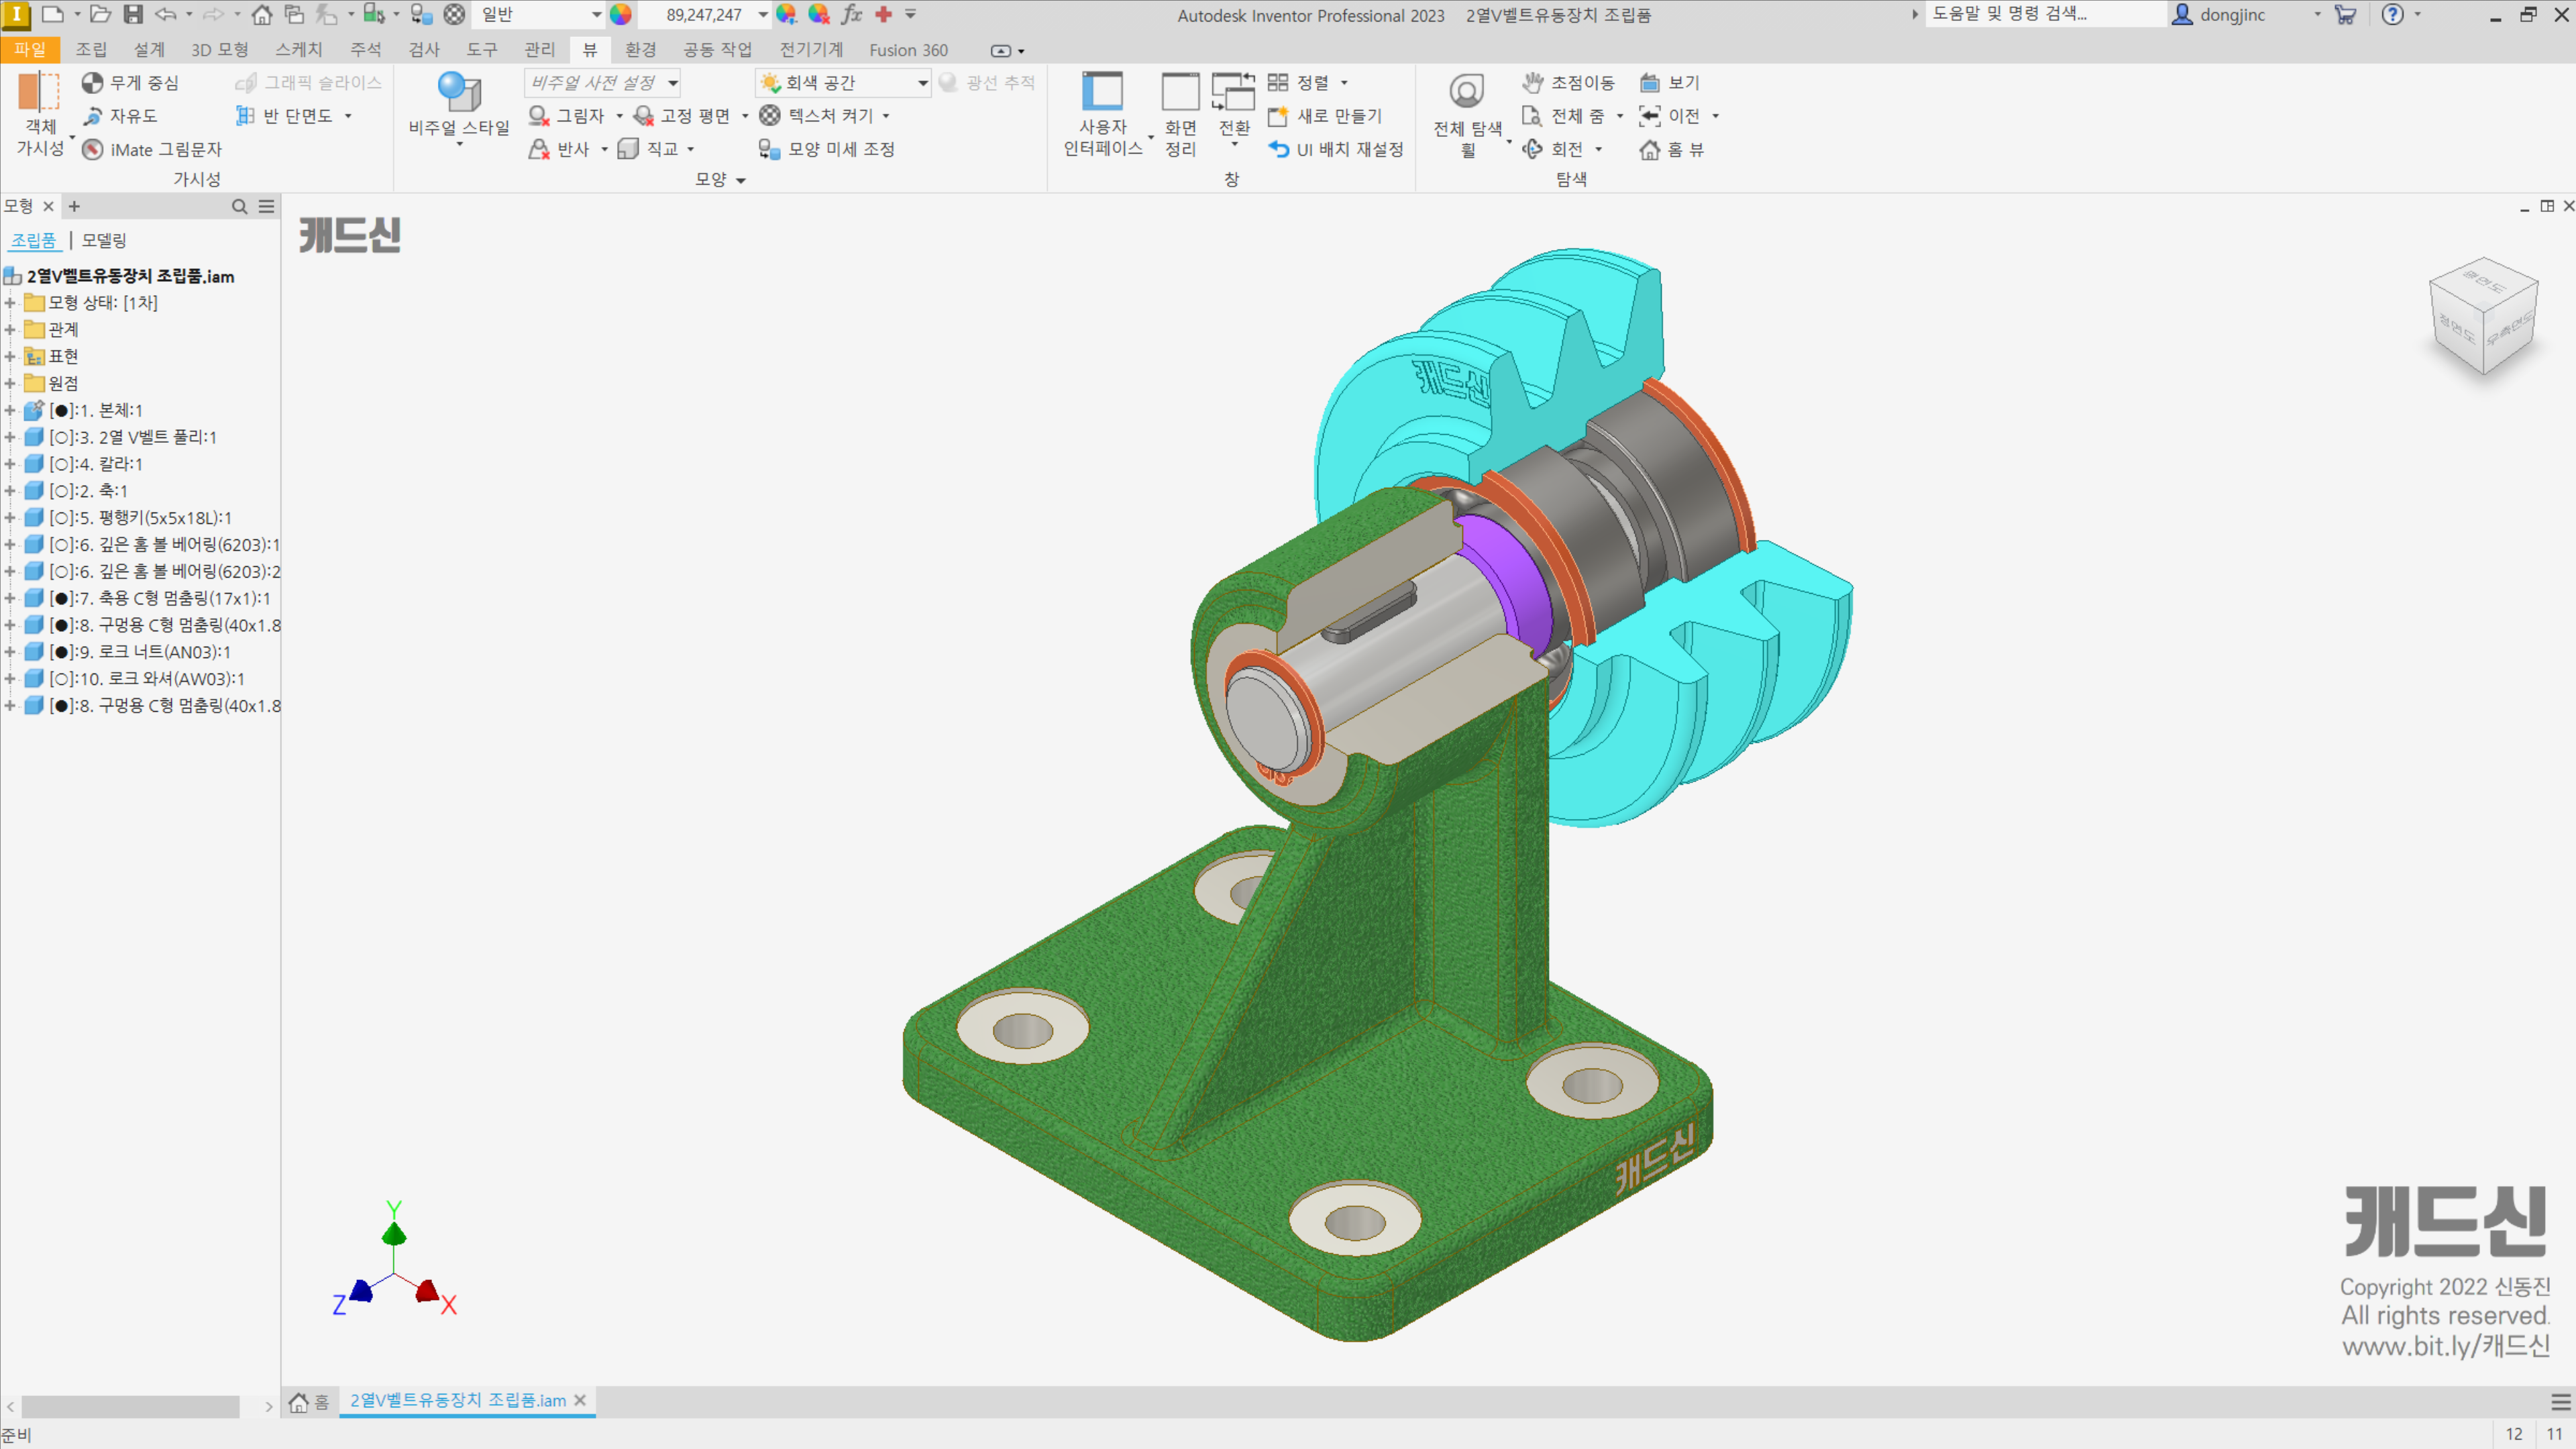This screenshot has width=2576, height=1449.
Task: Click the 홈 뷰 home view icon
Action: (1650, 149)
